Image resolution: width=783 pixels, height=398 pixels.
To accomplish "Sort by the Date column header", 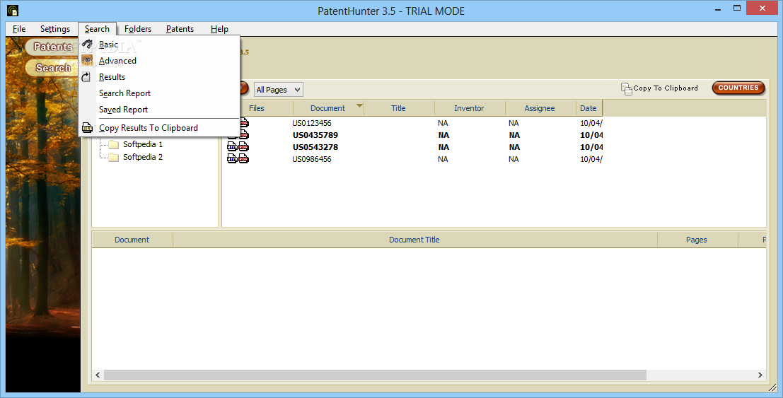I will click(x=588, y=108).
